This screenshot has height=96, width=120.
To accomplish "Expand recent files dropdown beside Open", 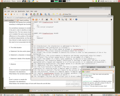I will coord(39,19).
